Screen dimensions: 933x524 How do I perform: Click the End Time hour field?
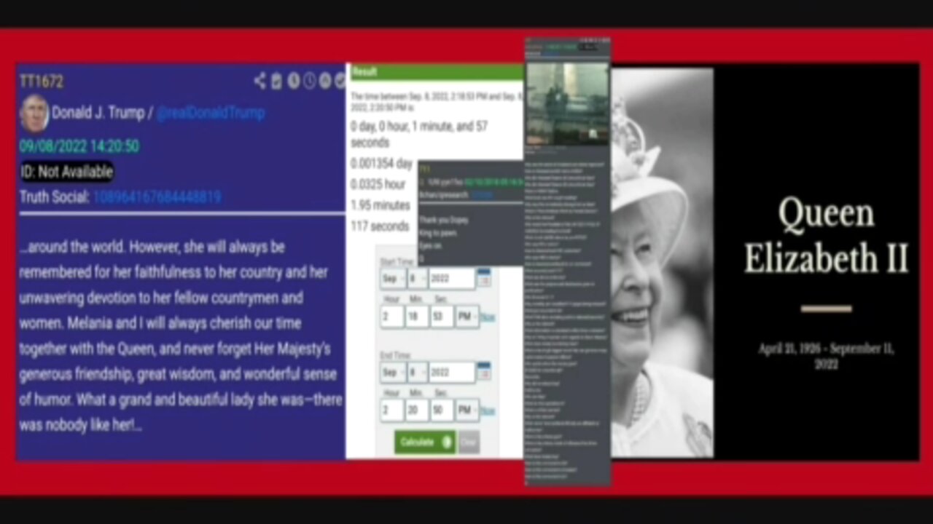(392, 410)
